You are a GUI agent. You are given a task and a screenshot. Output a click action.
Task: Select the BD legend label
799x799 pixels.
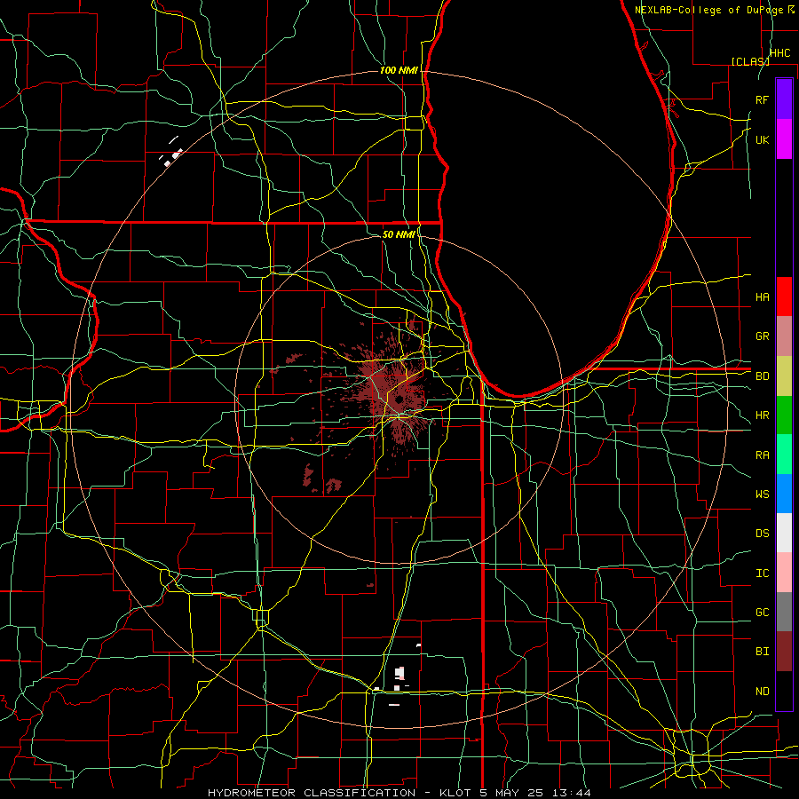click(762, 376)
